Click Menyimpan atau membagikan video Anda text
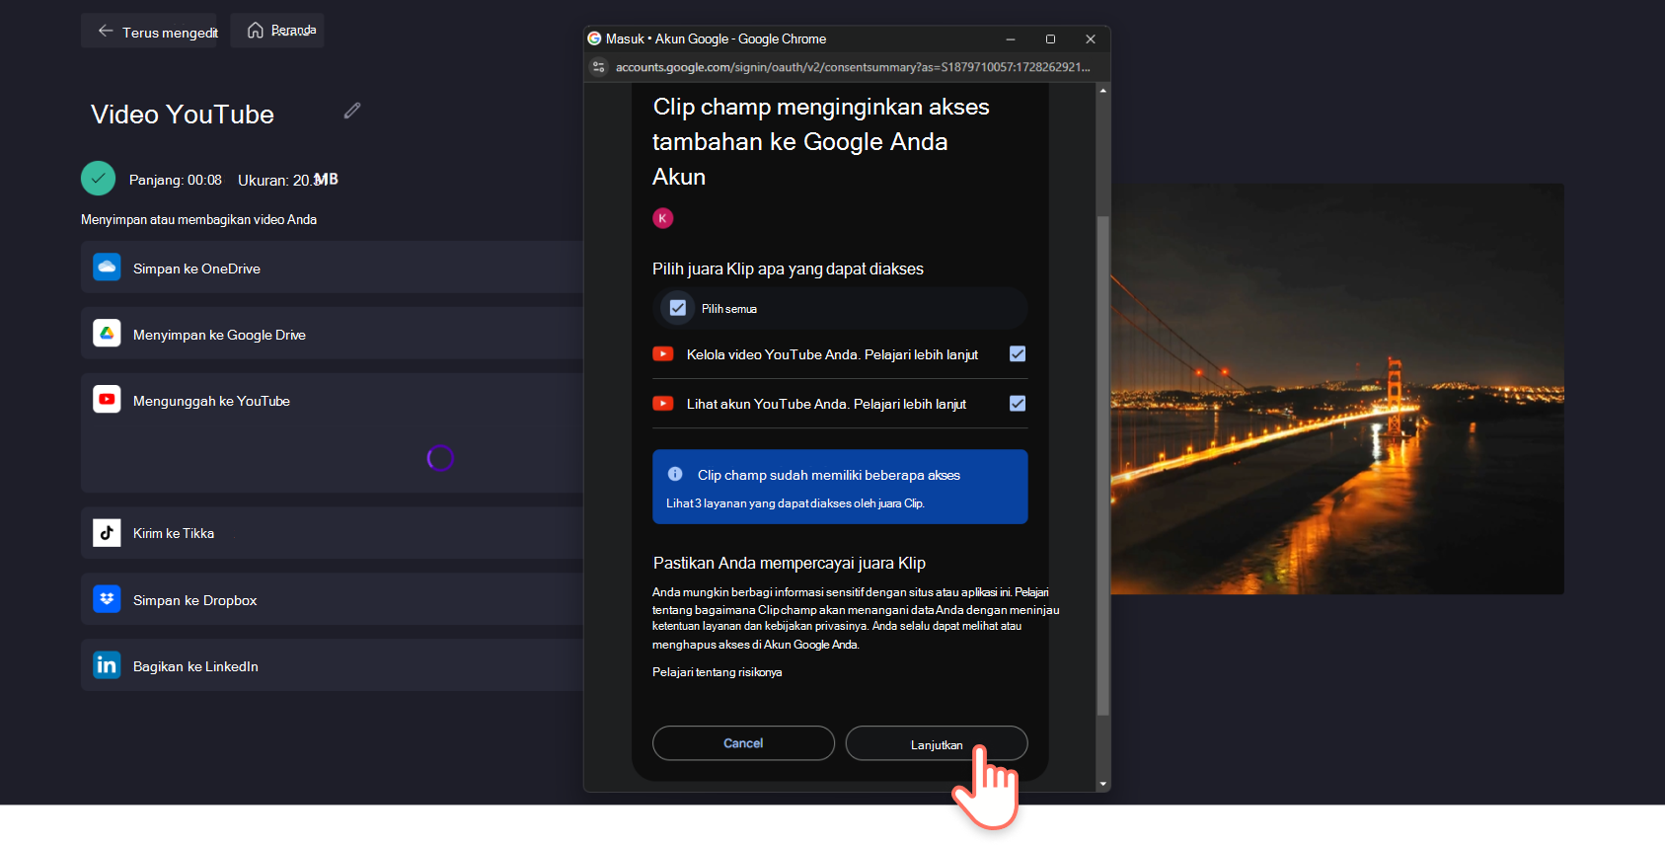This screenshot has height=846, width=1665. tap(198, 219)
